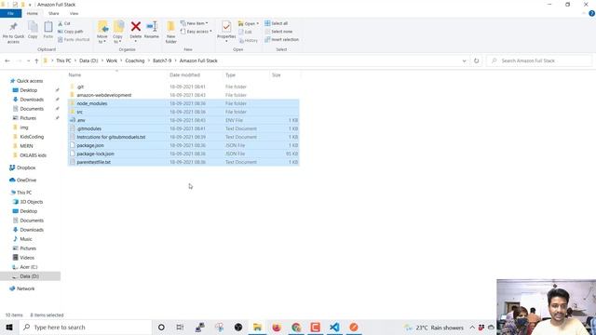Click Edit in Open group

tap(245, 32)
